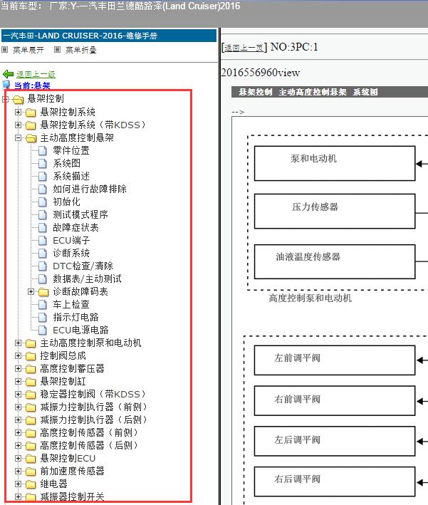Expand the 高度控制蓄压器 node

click(x=18, y=368)
